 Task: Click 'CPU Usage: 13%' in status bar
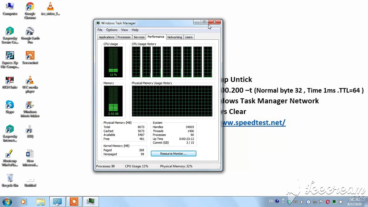tap(137, 166)
